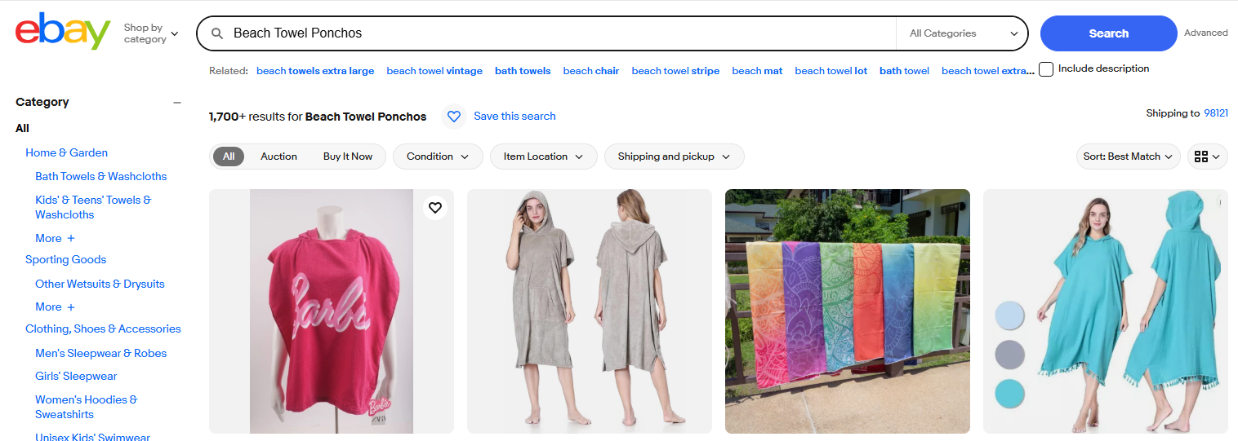Click turquoise color swatch in poncho image

(x=1009, y=394)
